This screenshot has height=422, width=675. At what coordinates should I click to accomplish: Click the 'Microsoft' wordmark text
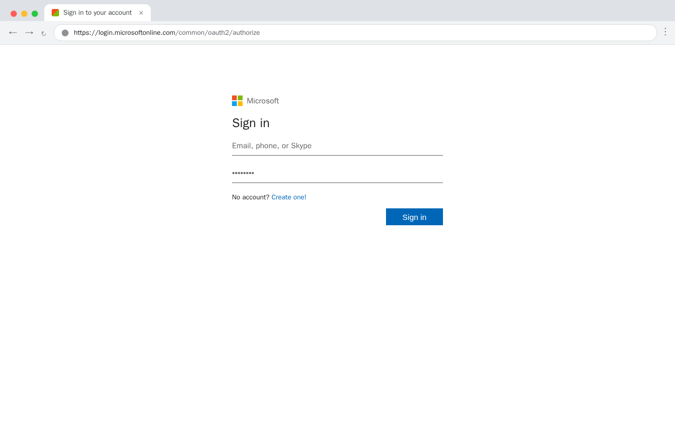(x=263, y=101)
